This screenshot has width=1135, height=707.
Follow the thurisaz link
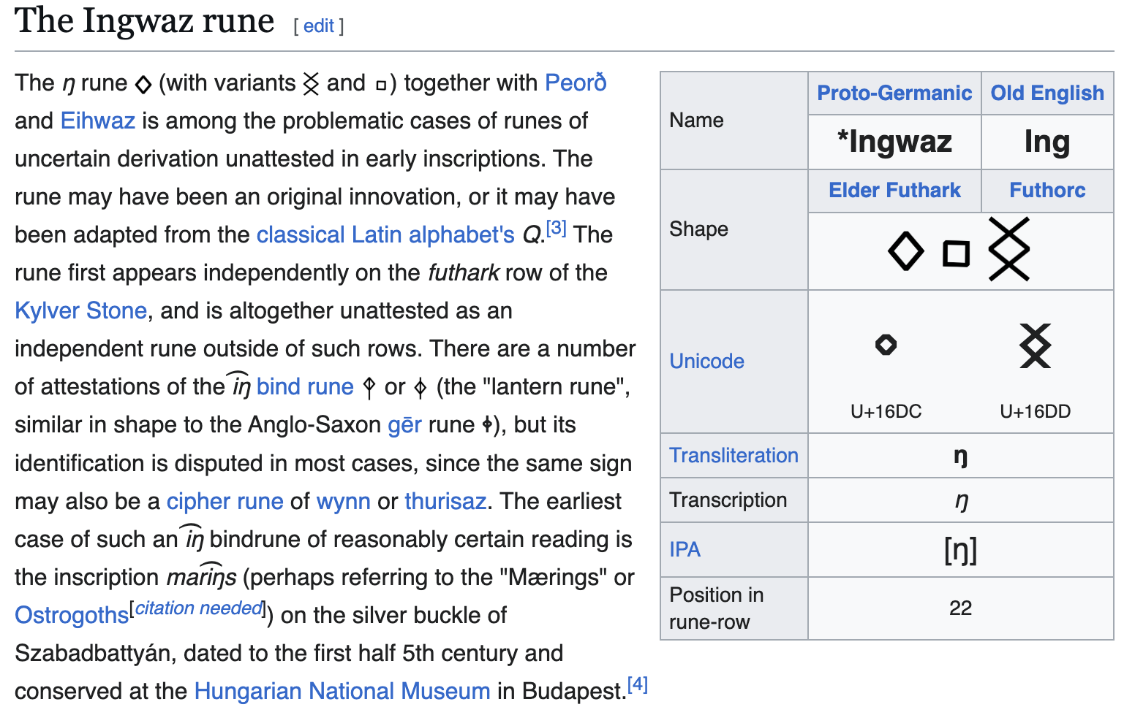click(445, 501)
